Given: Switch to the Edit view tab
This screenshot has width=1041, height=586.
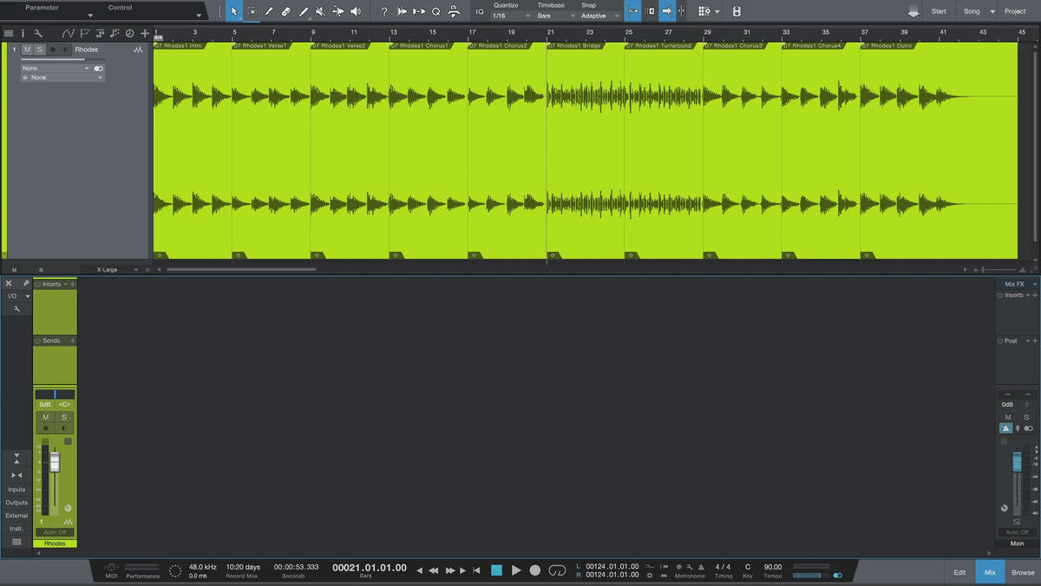Looking at the screenshot, I should [x=959, y=572].
